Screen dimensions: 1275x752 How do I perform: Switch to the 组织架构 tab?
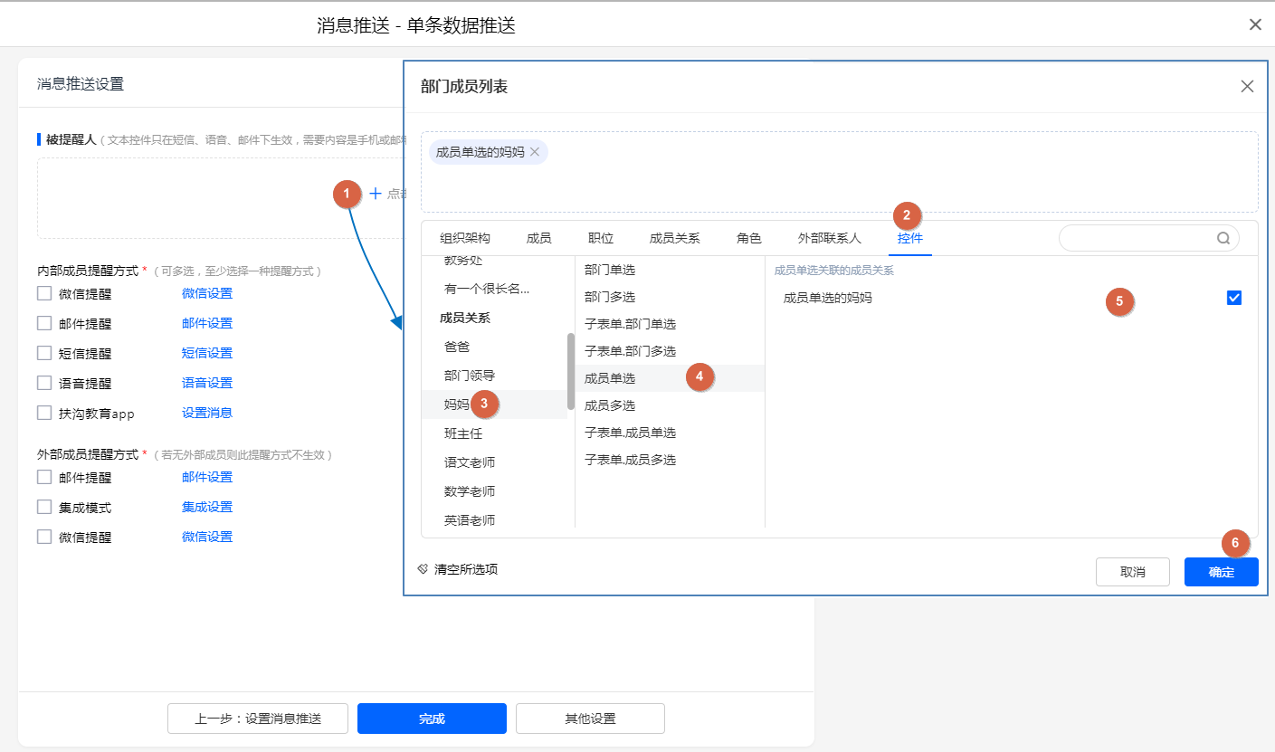coord(465,239)
